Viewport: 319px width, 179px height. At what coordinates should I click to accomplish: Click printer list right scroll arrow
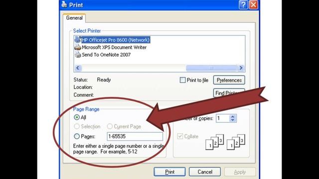coord(241,68)
